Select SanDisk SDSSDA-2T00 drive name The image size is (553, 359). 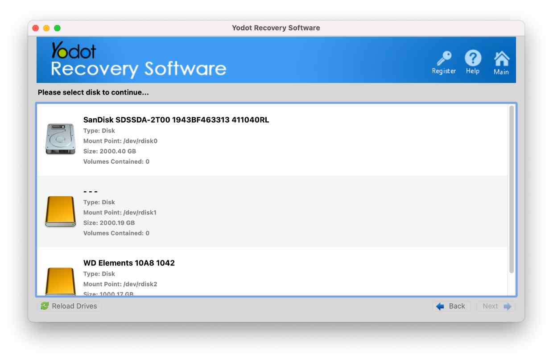176,120
